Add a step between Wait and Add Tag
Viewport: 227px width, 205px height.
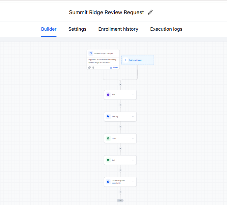pyautogui.click(x=120, y=105)
